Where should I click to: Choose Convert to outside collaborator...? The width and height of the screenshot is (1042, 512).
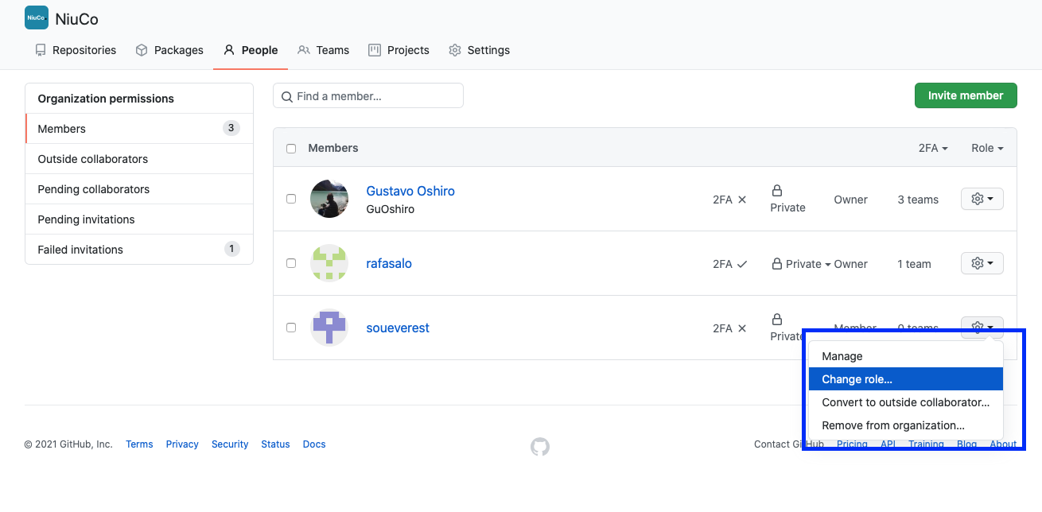click(x=906, y=402)
